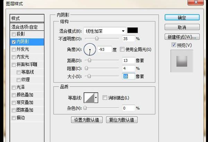Click the angle dial control
The image size is (208, 142).
point(90,49)
